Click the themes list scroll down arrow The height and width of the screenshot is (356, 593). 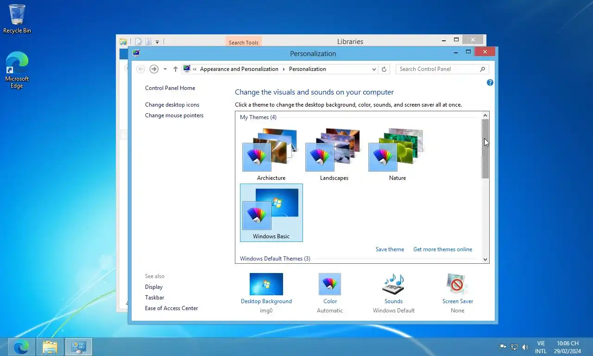[x=485, y=260]
